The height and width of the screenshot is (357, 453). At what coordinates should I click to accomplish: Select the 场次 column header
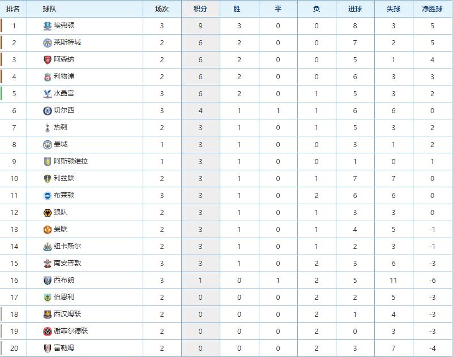click(x=162, y=8)
